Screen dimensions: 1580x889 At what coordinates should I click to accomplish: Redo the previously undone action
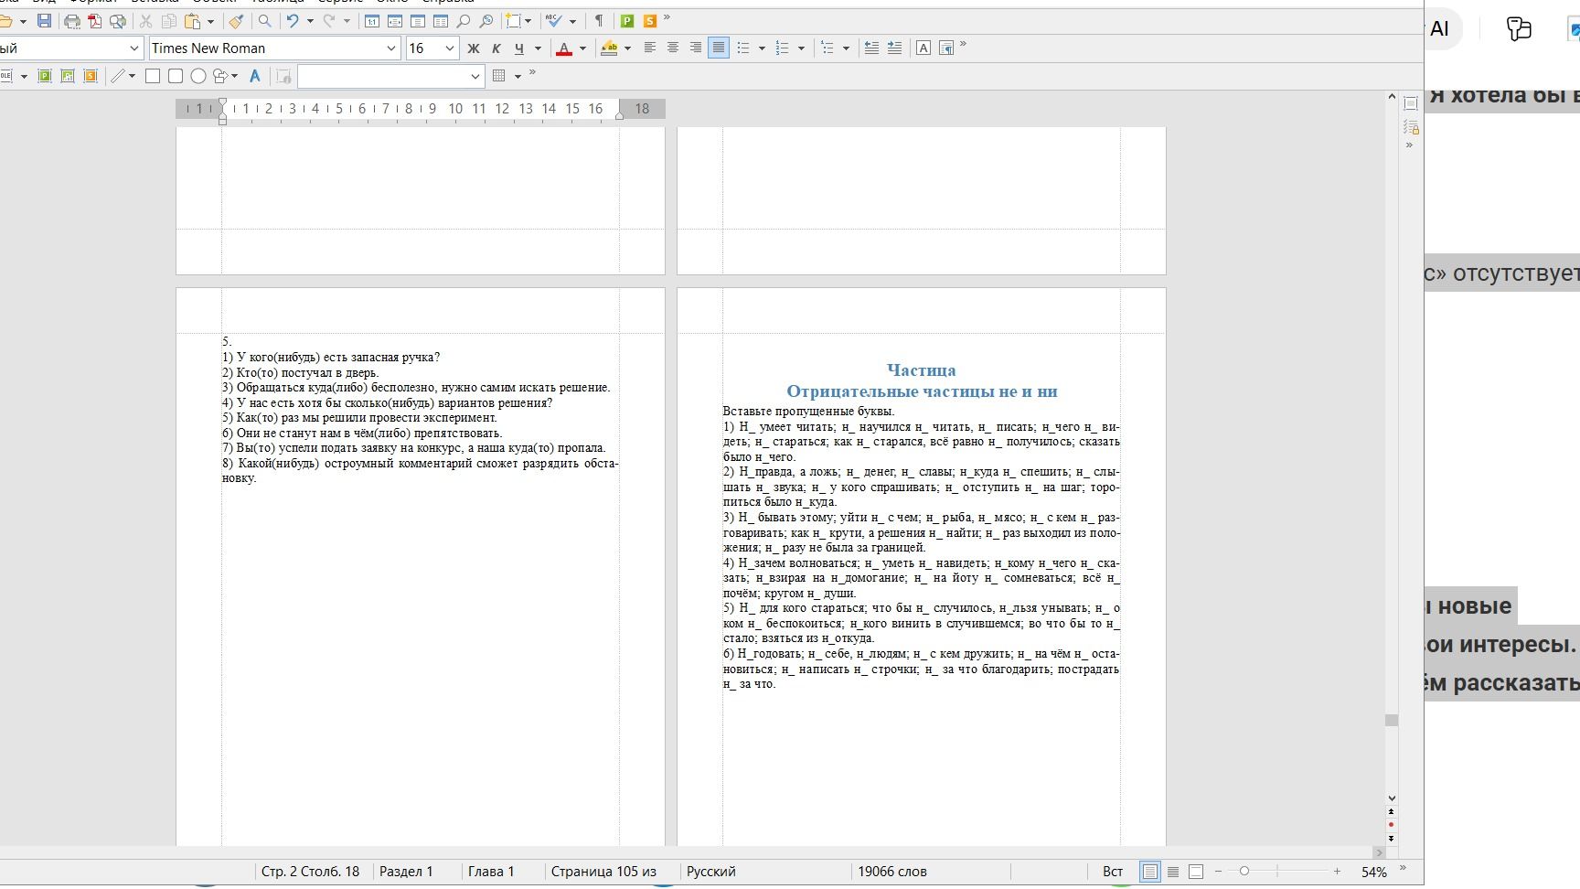coord(329,20)
